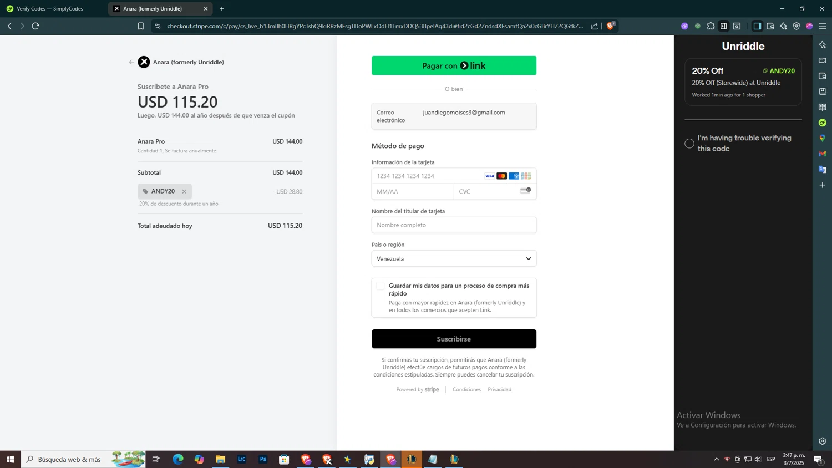Copy the ANDY20 coupon code in Unriddle panel
This screenshot has height=468, width=832.
point(779,71)
